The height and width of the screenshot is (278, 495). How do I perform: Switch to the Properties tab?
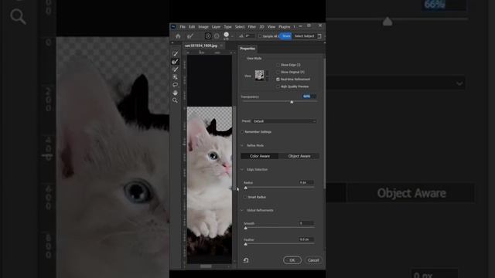pyautogui.click(x=247, y=49)
